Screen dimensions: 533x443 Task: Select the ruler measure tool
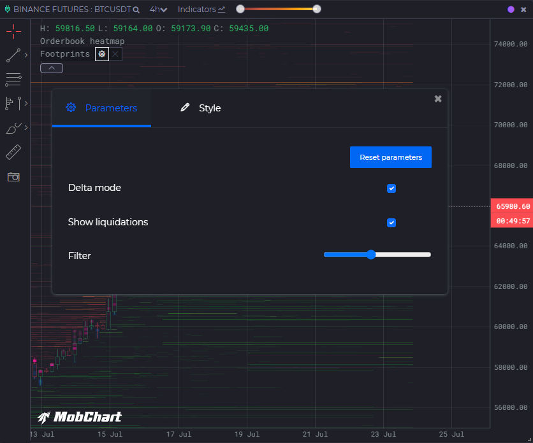[x=13, y=152]
